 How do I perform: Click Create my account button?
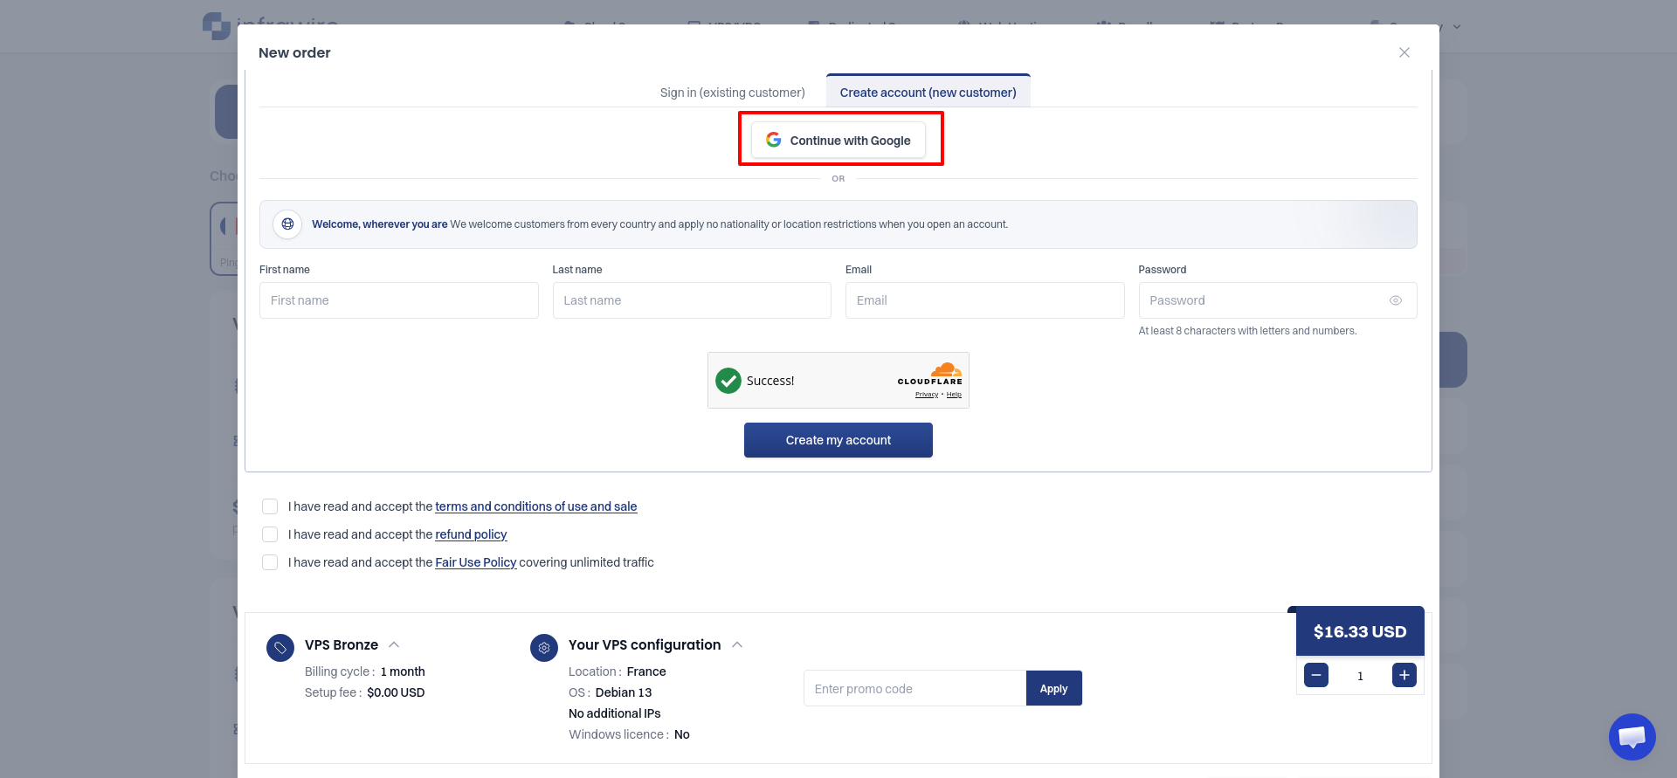coord(838,440)
